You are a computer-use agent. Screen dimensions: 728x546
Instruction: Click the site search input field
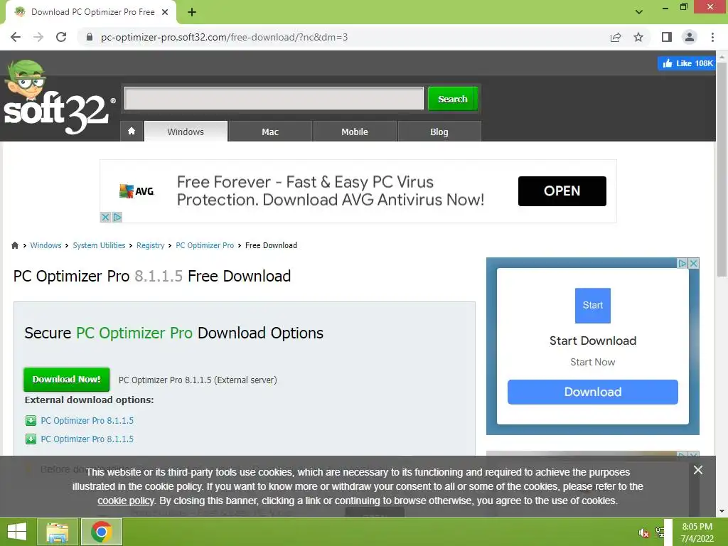click(x=274, y=98)
